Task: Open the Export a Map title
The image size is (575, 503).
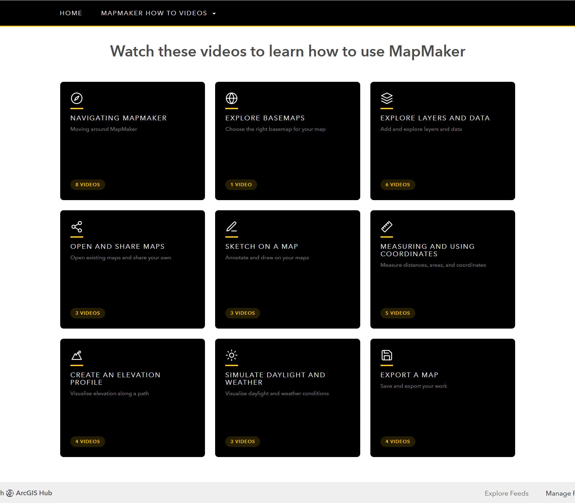Action: click(409, 375)
